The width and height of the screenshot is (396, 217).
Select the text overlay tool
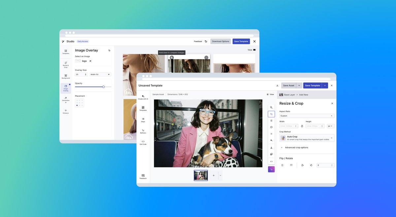point(271,148)
